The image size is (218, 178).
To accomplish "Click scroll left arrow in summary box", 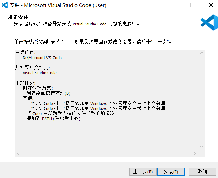I will coord(18,153).
